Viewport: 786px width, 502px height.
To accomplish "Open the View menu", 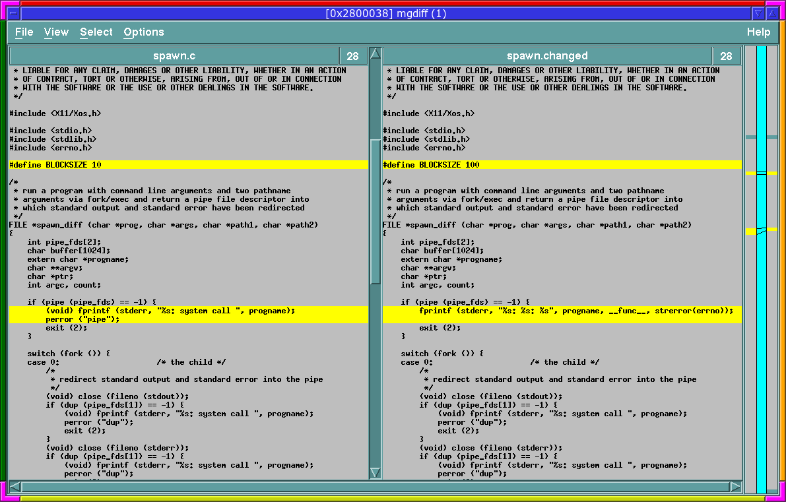I will point(56,32).
